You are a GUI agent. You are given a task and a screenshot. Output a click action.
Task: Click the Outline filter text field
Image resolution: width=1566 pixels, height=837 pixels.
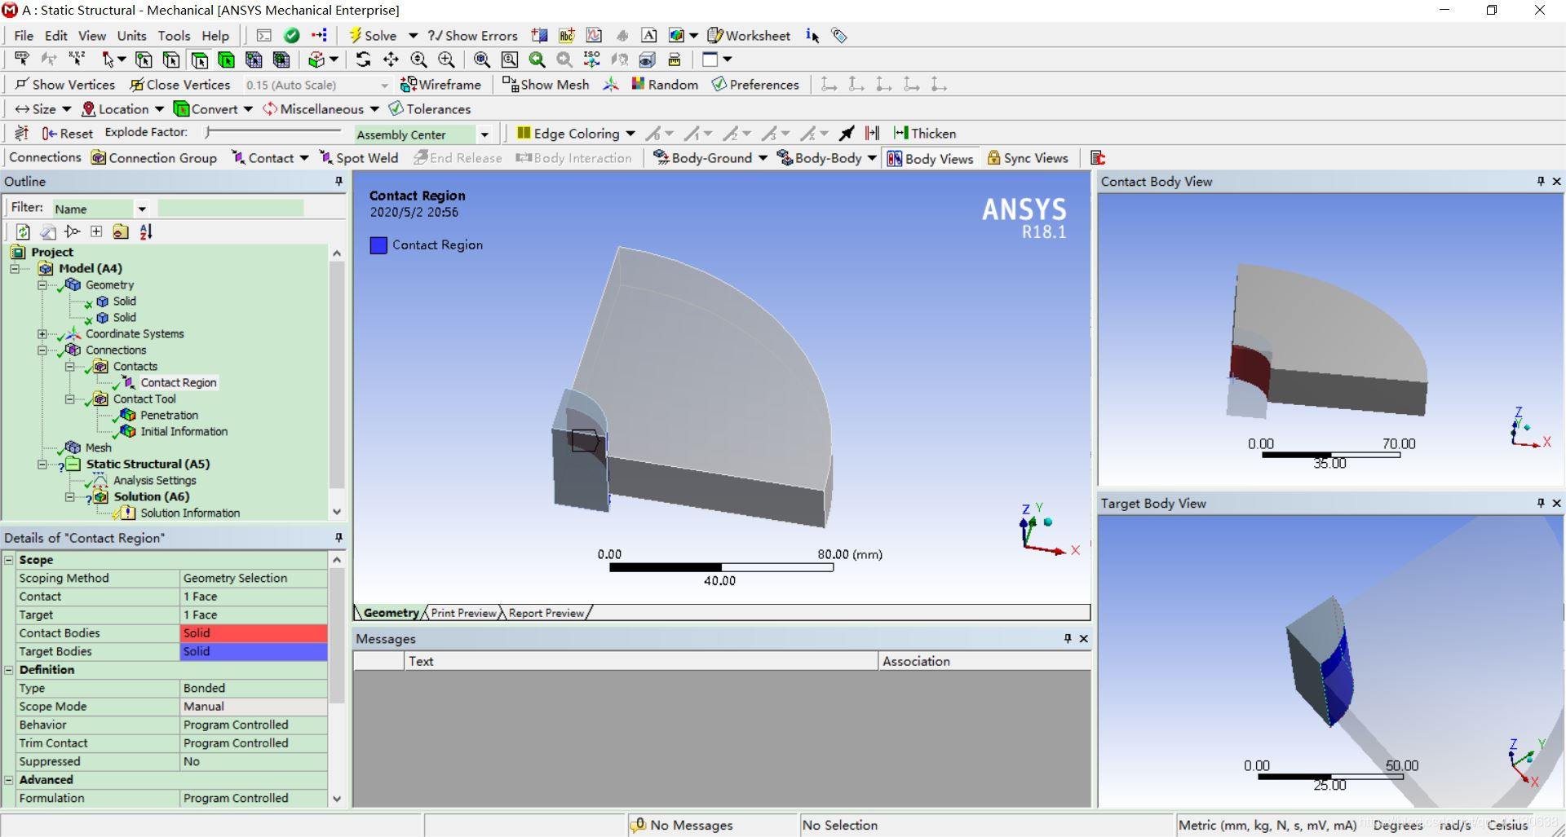[x=231, y=209]
